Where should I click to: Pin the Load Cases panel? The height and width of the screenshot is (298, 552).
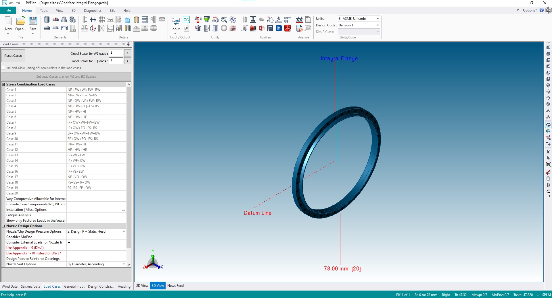[x=128, y=44]
